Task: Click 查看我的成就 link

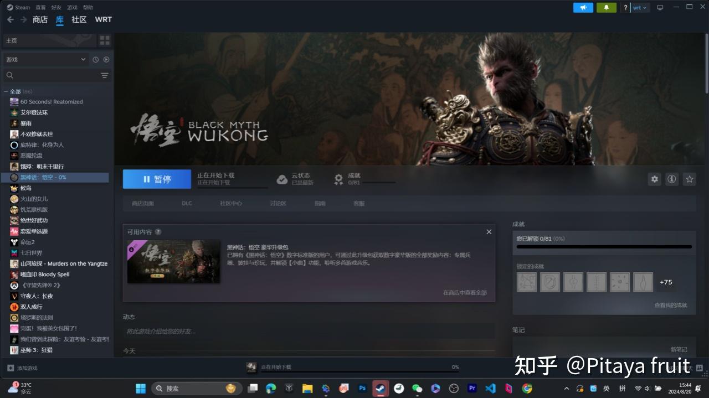Action: pyautogui.click(x=670, y=305)
